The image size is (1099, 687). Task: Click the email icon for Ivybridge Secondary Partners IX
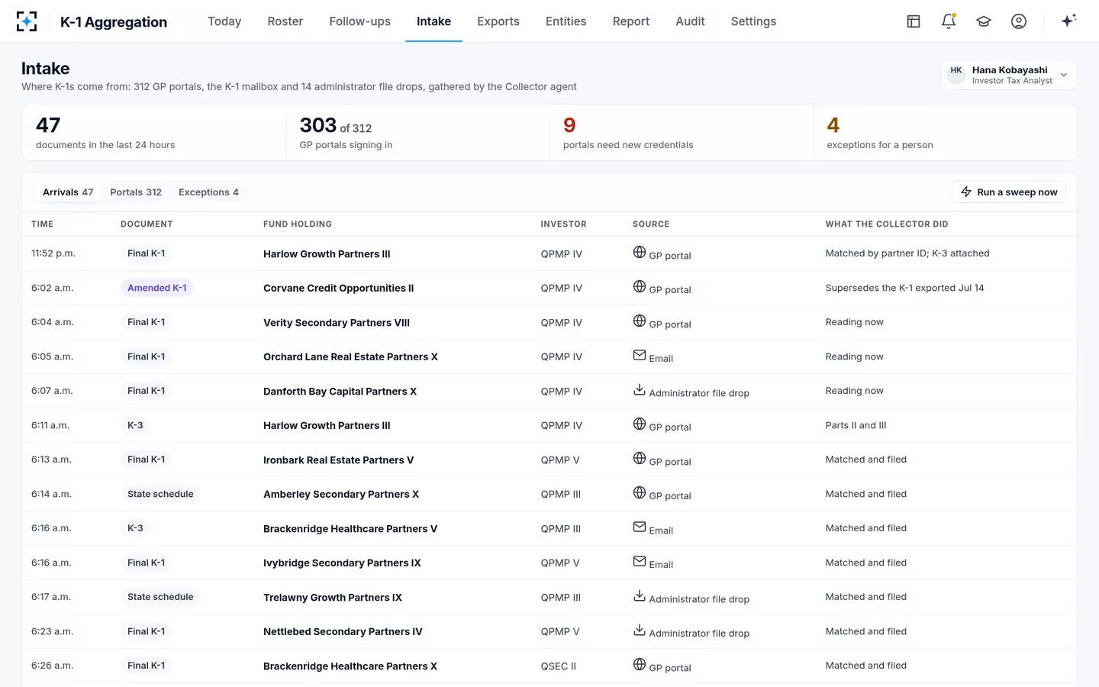(640, 561)
